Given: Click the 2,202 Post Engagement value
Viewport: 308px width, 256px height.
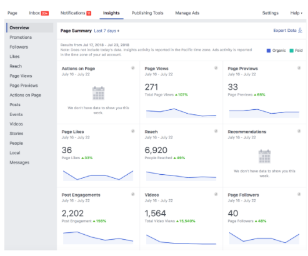Looking at the screenshot, I should tap(72, 214).
